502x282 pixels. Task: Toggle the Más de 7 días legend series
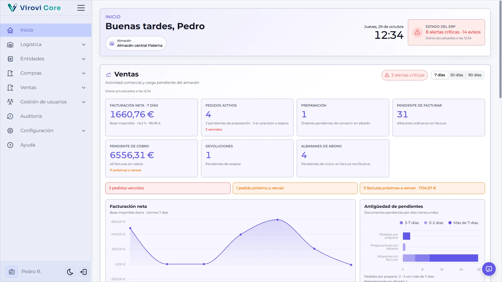click(x=463, y=223)
